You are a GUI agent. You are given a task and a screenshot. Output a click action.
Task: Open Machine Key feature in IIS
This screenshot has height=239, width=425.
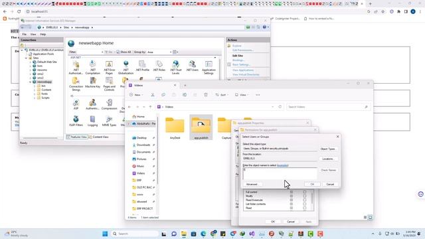pos(93,82)
